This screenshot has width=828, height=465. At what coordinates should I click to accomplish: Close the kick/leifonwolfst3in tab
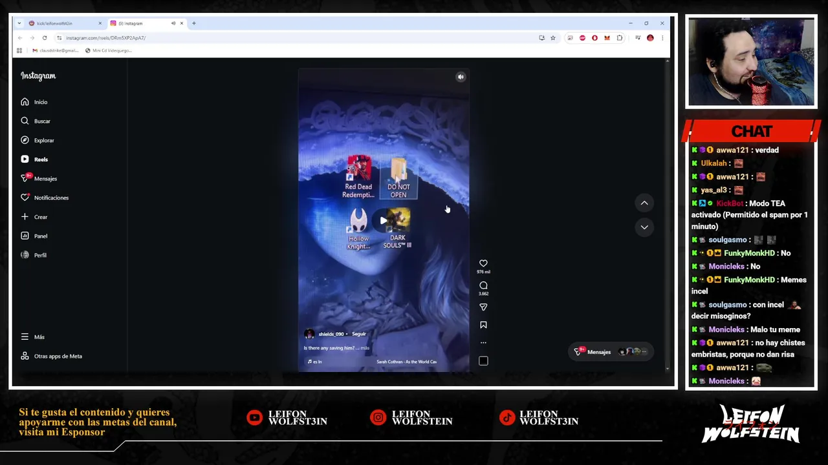click(x=100, y=23)
